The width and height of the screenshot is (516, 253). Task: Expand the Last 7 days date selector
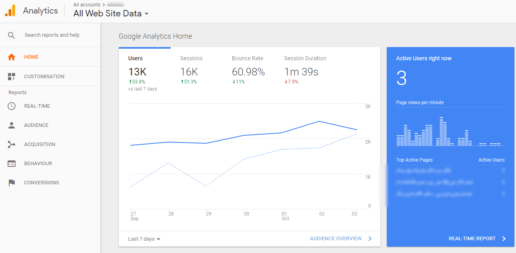(144, 239)
